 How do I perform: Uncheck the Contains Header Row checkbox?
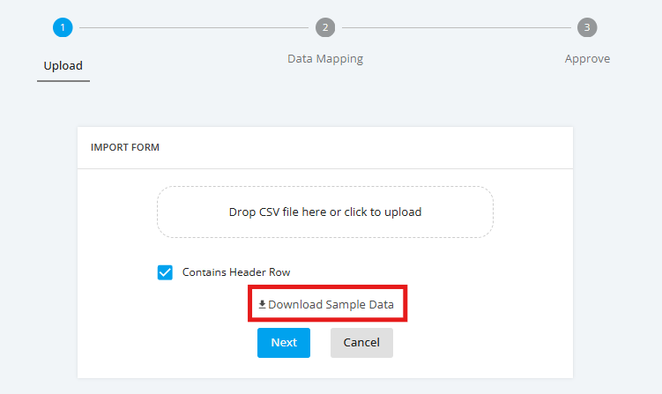click(x=165, y=272)
